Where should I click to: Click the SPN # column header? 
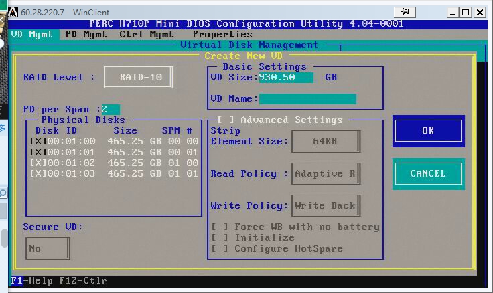177,130
